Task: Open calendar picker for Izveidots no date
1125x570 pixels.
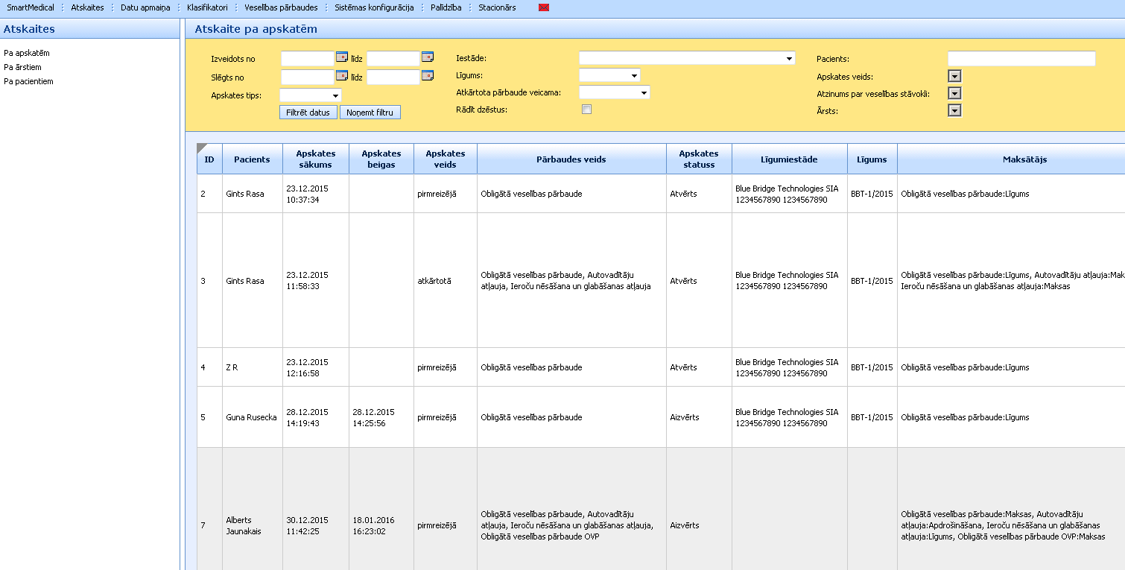Action: (342, 57)
